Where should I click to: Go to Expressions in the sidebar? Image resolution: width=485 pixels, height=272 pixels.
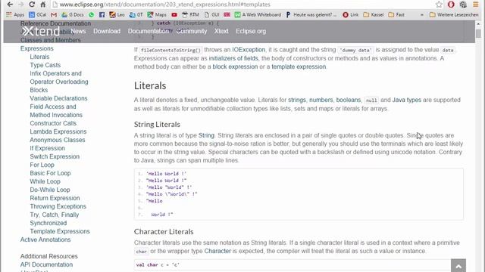(x=37, y=48)
